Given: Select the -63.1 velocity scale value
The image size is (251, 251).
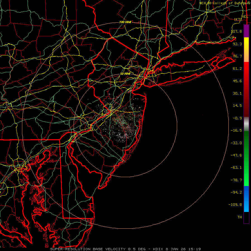Looking at the screenshot, I should pyautogui.click(x=236, y=168).
